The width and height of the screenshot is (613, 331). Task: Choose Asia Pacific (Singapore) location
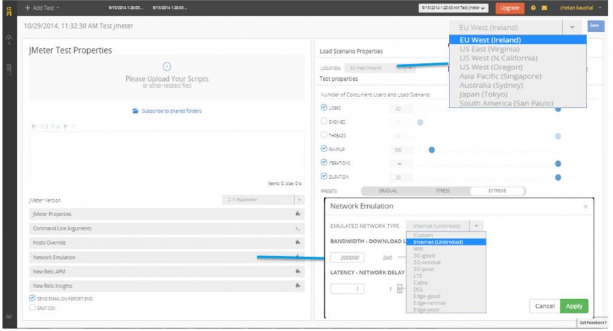[518, 76]
